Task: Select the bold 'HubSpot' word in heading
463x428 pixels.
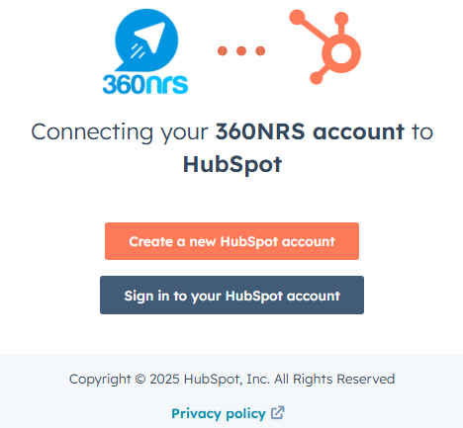Action: point(232,164)
